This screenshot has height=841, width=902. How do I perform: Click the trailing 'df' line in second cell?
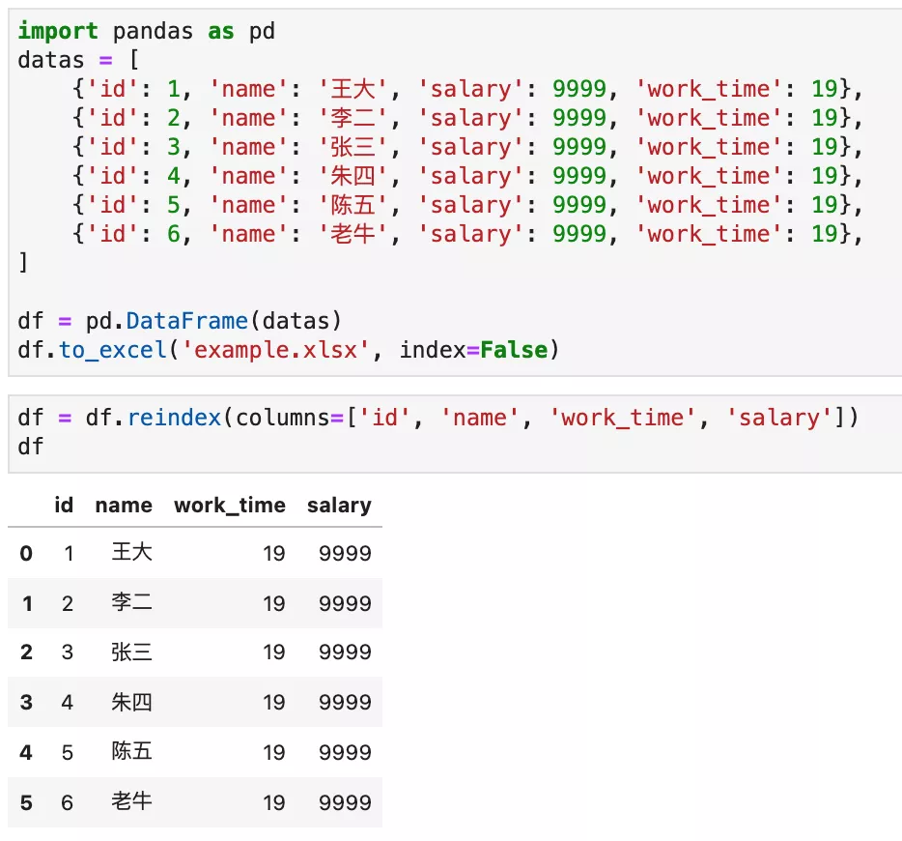31,447
